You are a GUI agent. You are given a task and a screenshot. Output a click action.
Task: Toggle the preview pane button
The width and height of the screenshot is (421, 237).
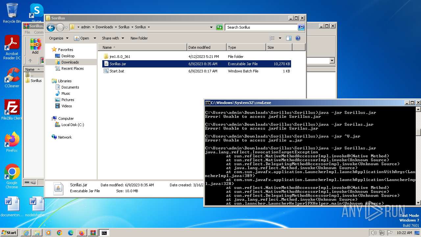pyautogui.click(x=288, y=38)
